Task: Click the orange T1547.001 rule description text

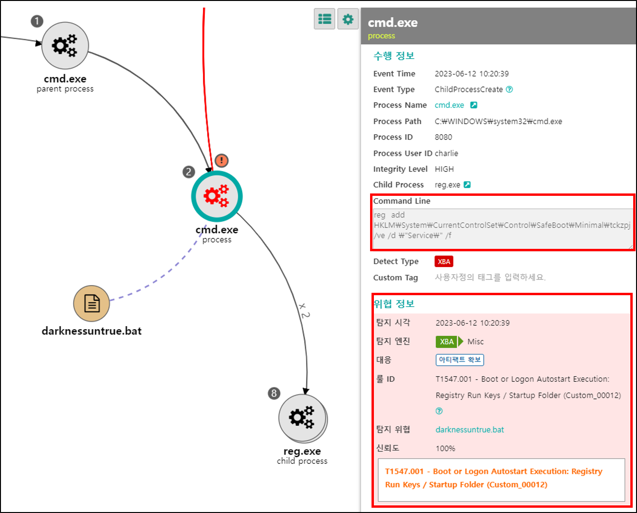Action: [x=494, y=478]
